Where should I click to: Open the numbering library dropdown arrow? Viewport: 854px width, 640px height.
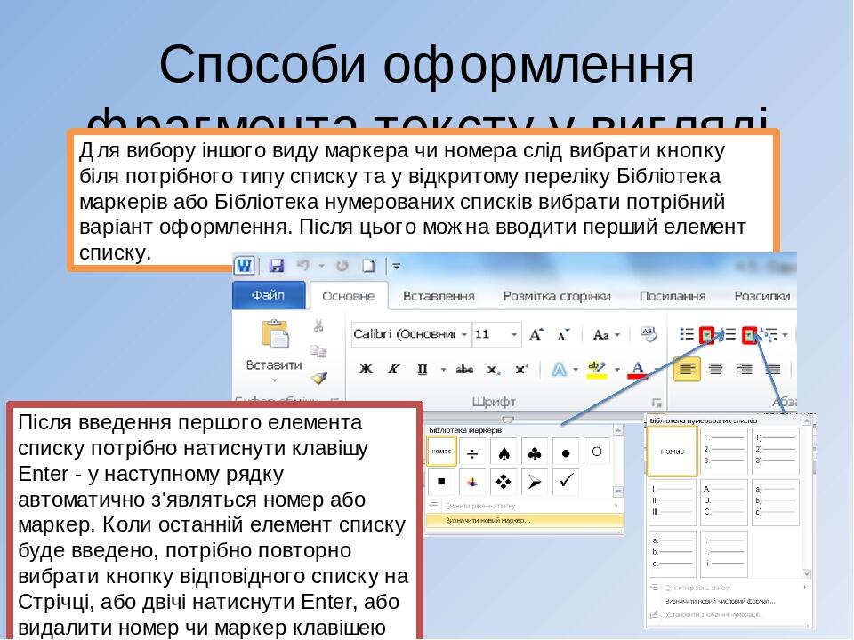coord(750,335)
